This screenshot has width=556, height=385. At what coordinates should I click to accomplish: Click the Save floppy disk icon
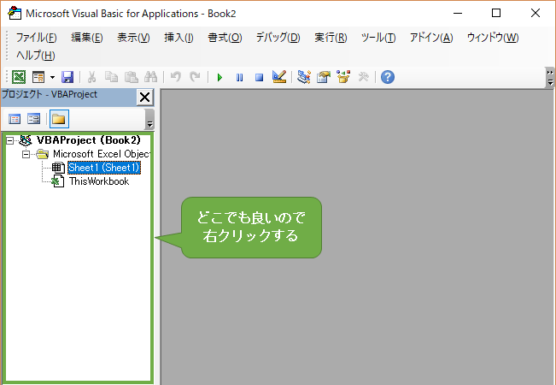coord(67,77)
